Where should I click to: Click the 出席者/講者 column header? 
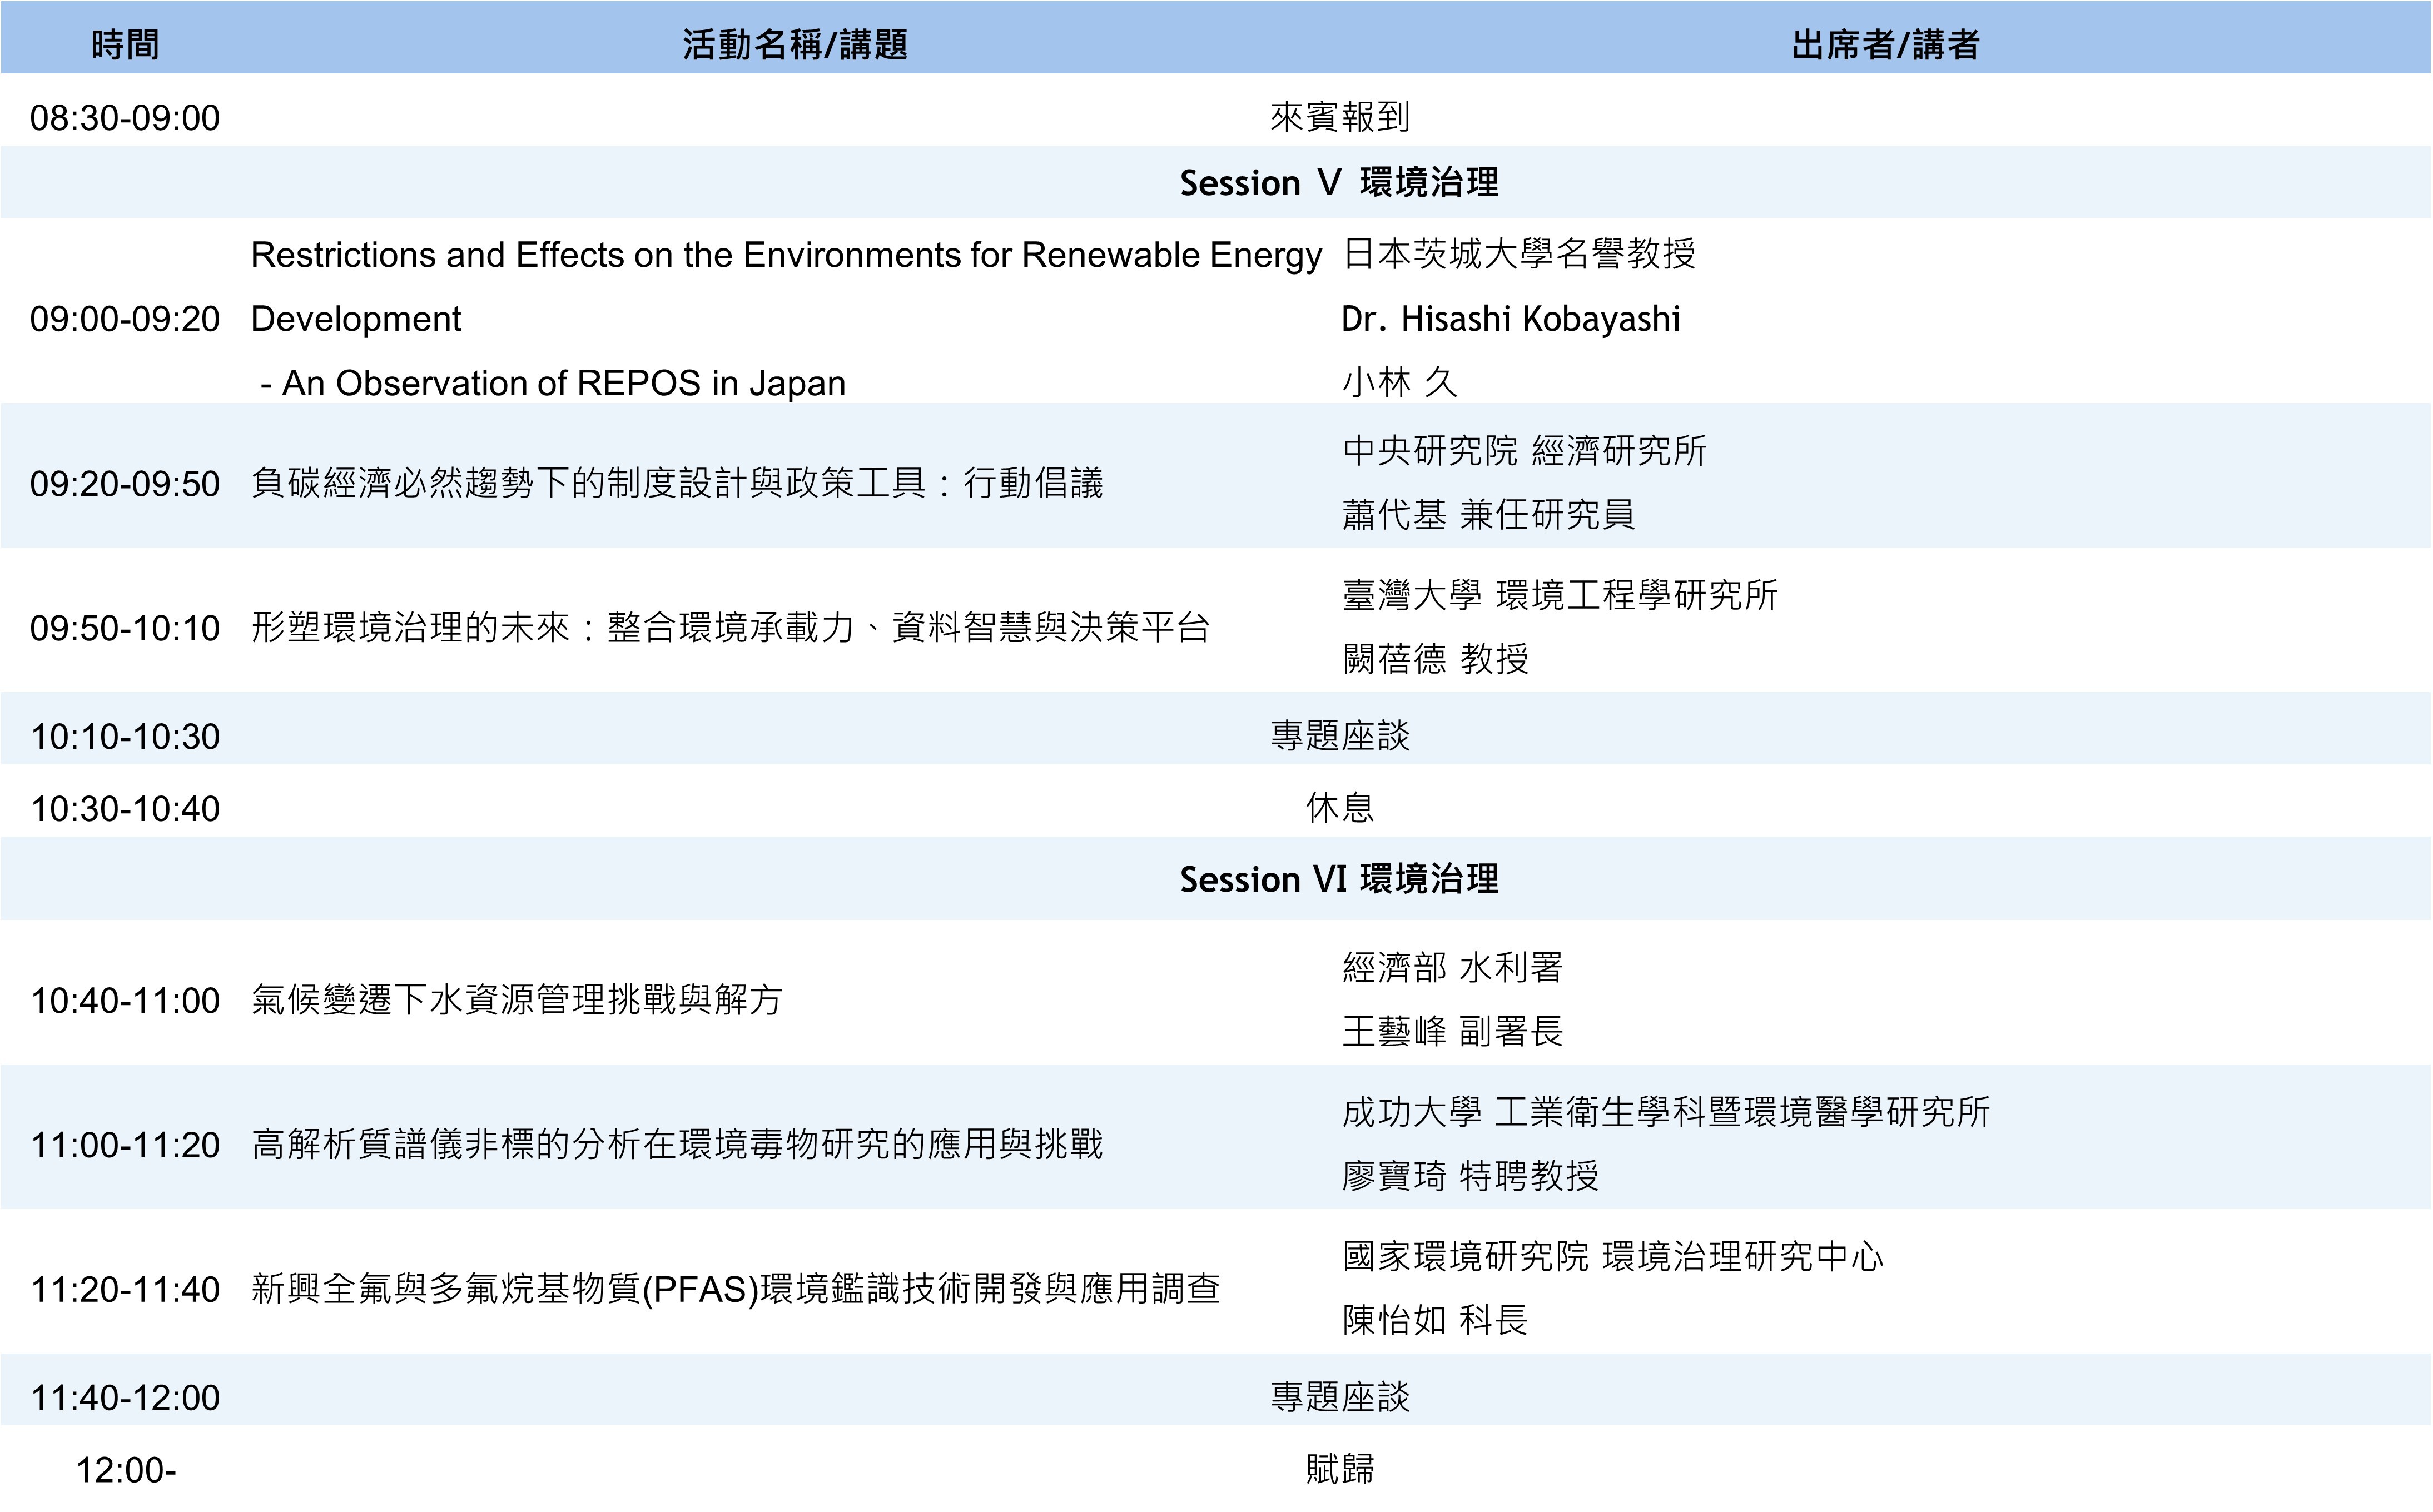click(1884, 45)
